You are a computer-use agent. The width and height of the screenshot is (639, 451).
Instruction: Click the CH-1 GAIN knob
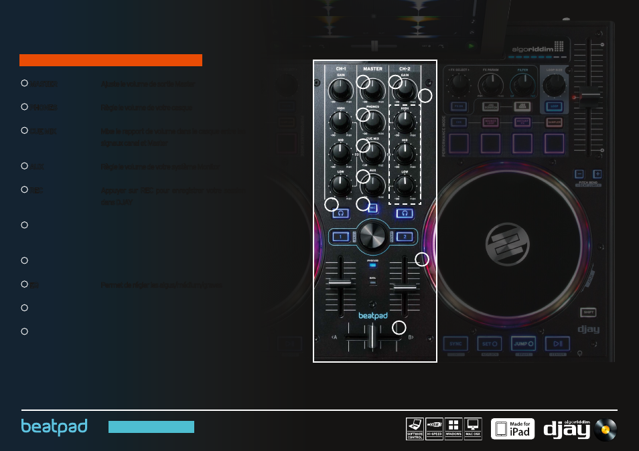point(341,89)
